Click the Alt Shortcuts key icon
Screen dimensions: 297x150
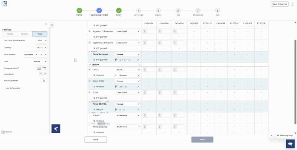3,132
